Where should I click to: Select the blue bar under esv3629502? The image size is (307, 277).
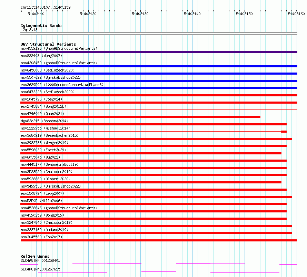(x=159, y=88)
